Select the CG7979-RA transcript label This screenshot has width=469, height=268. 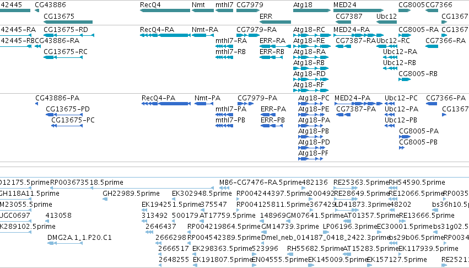[257, 30]
